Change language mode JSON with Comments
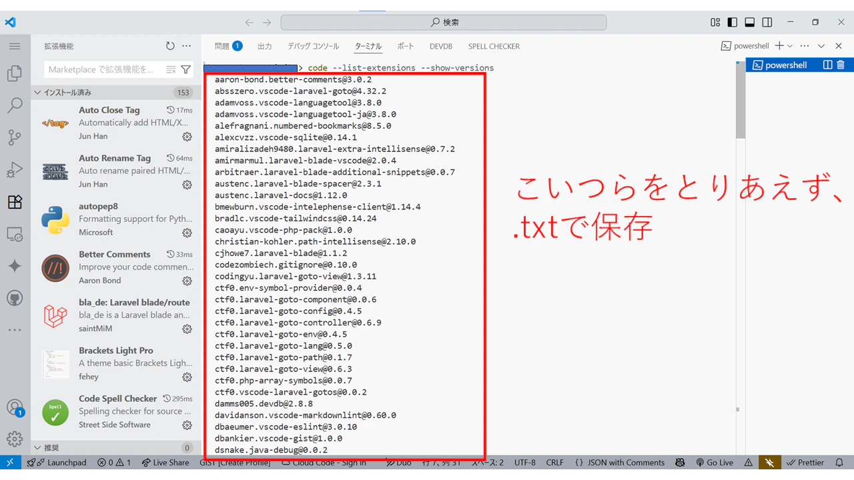Screen dimensions: 854x480 pyautogui.click(x=619, y=463)
